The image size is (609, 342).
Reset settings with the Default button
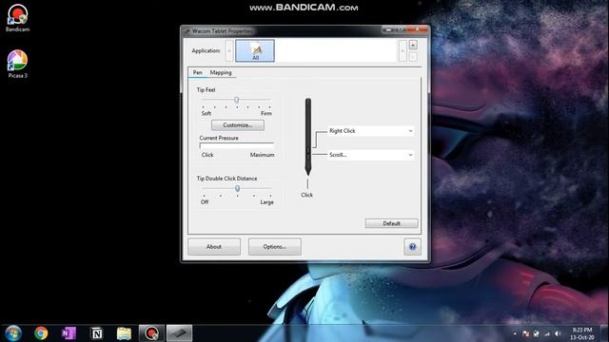pyautogui.click(x=391, y=223)
